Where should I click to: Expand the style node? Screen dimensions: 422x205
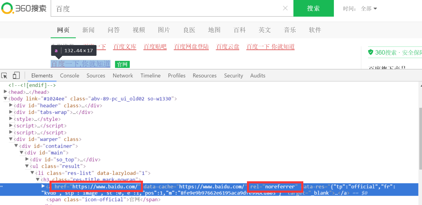pyautogui.click(x=11, y=119)
